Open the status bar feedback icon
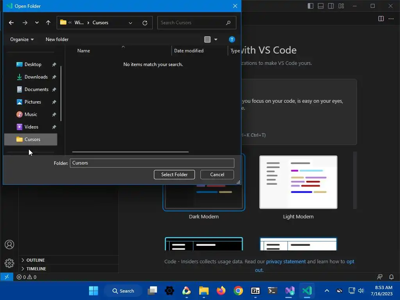The width and height of the screenshot is (400, 300). (380, 277)
